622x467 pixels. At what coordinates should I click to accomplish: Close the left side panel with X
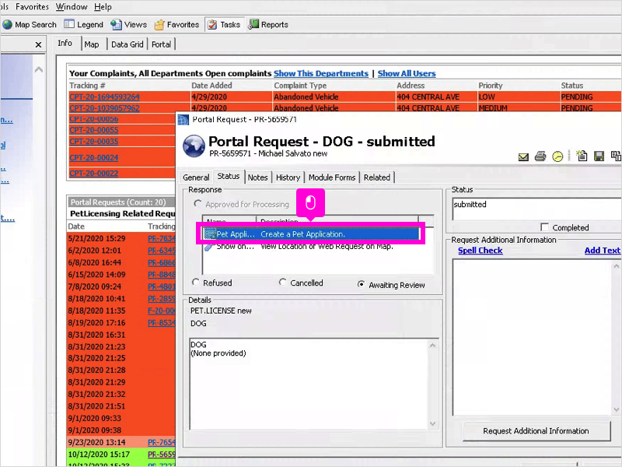click(x=38, y=44)
